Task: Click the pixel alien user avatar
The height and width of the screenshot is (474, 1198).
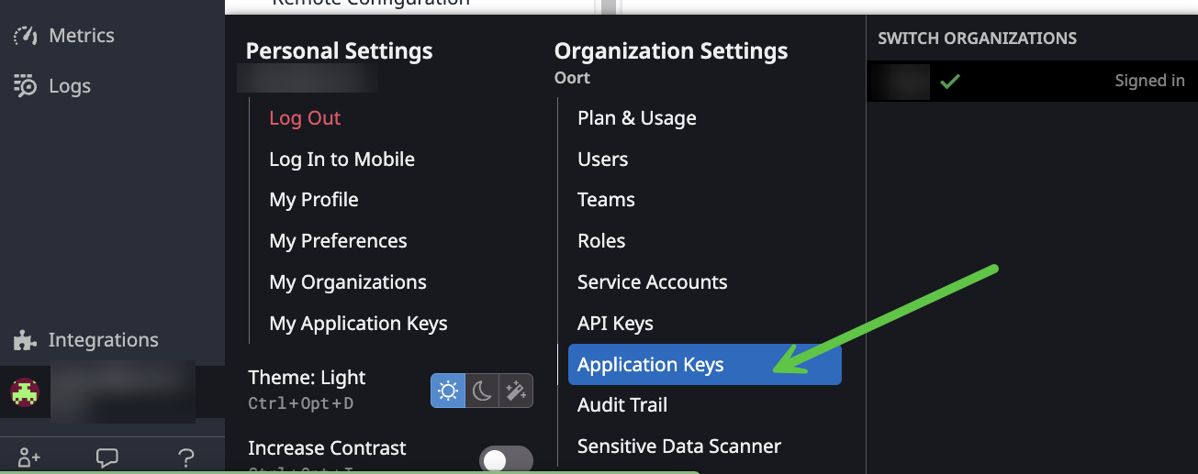Action: click(25, 392)
